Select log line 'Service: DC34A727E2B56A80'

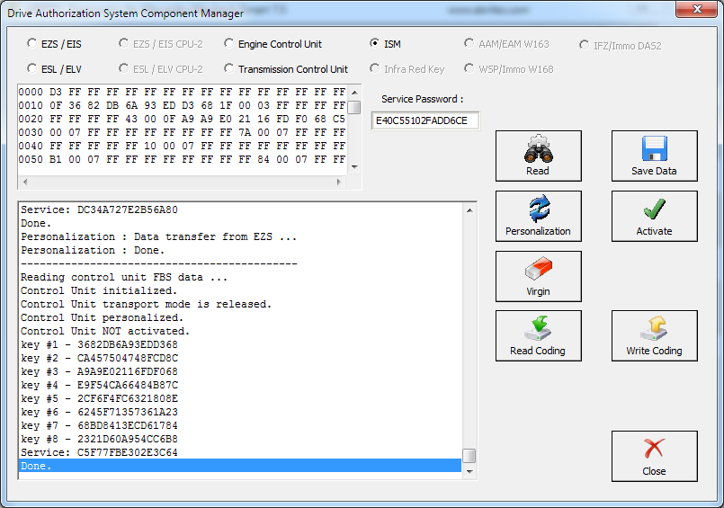(240, 209)
